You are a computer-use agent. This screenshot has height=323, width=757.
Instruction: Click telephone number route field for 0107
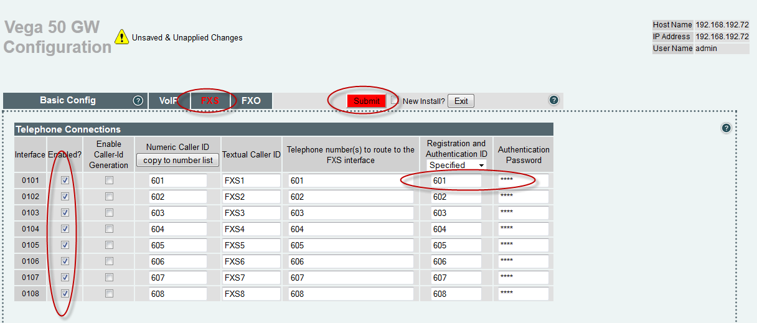351,278
